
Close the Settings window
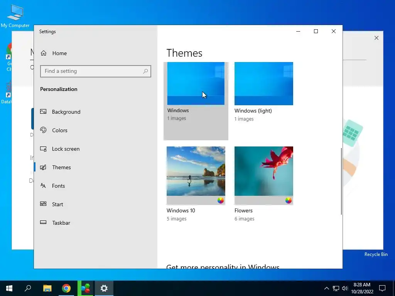click(334, 31)
